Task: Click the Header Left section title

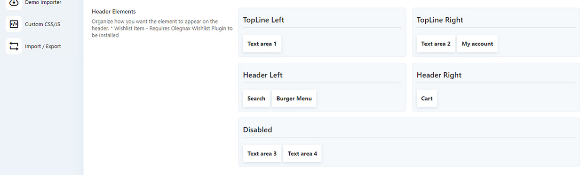Action: coord(262,75)
